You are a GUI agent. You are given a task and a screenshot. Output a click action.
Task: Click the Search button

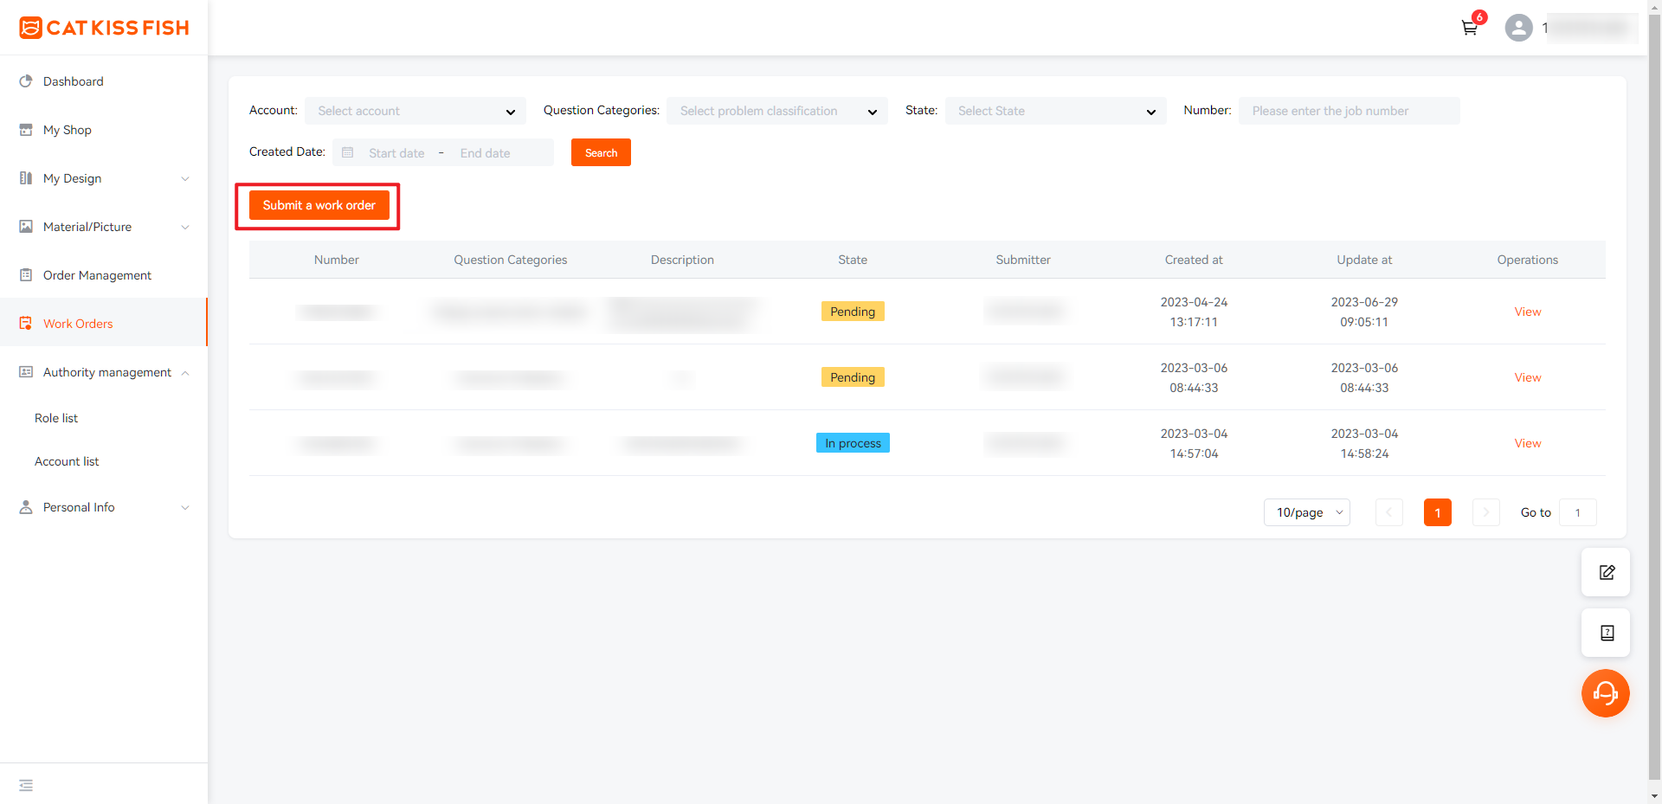tap(601, 152)
